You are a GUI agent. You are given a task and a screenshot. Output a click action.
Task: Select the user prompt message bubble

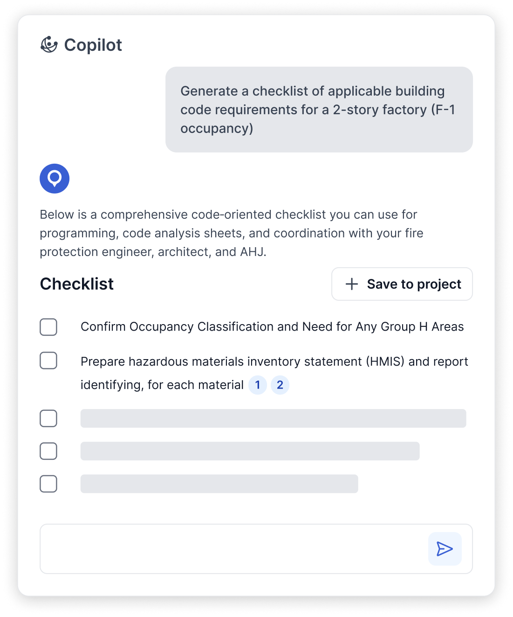pos(319,110)
